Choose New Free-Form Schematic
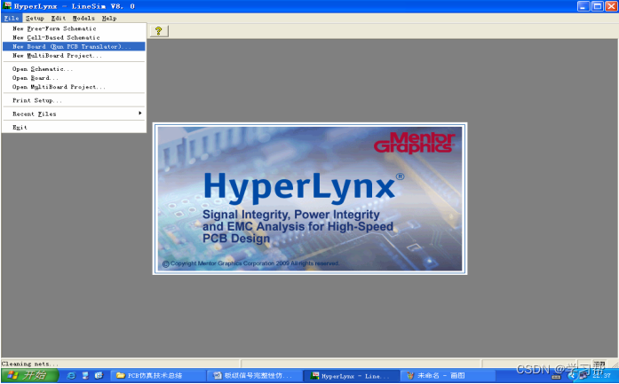Viewport: 619px width, 384px height. pyautogui.click(x=74, y=28)
